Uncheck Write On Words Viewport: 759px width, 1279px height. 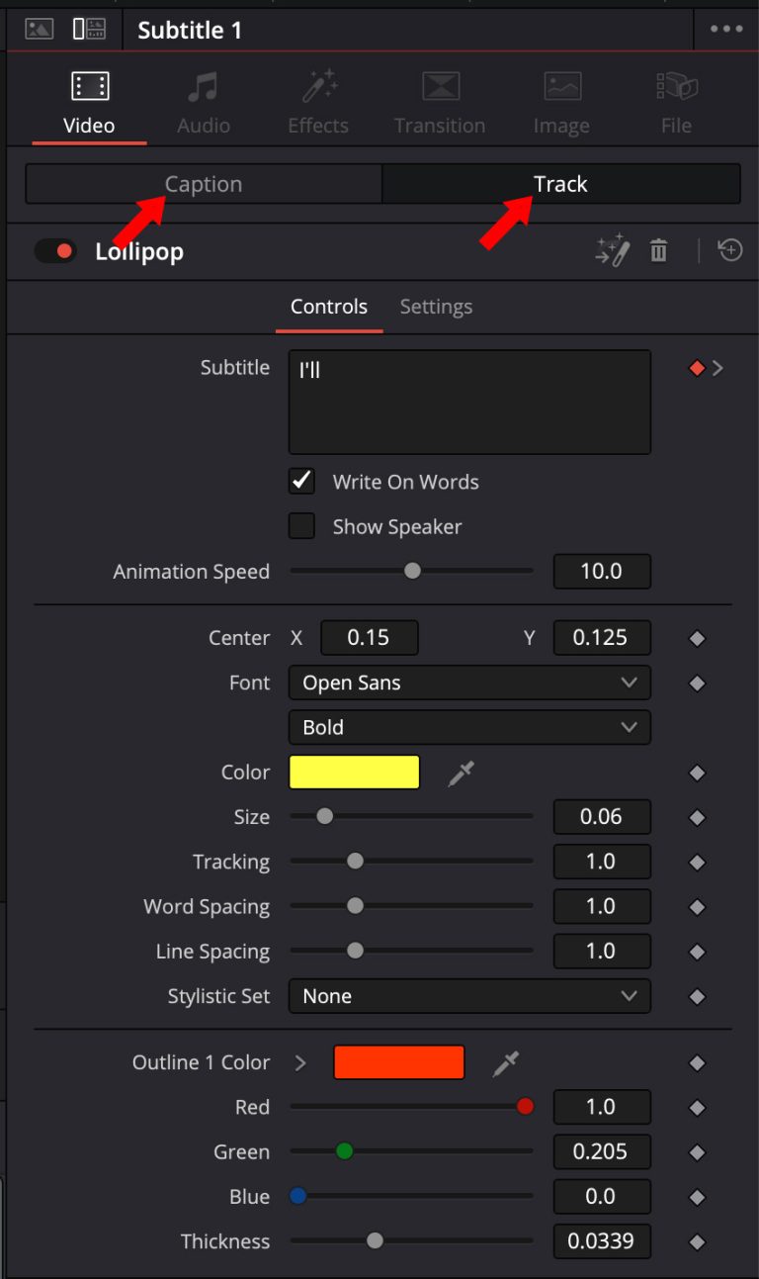tap(301, 482)
